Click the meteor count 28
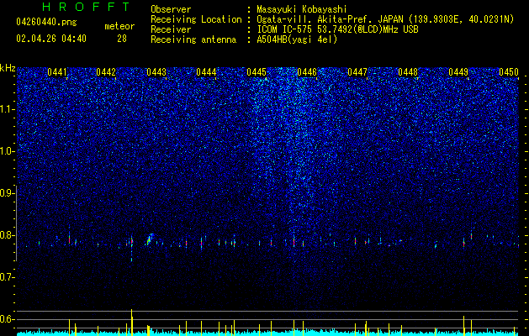Image resolution: width=529 pixels, height=336 pixels. click(x=122, y=39)
